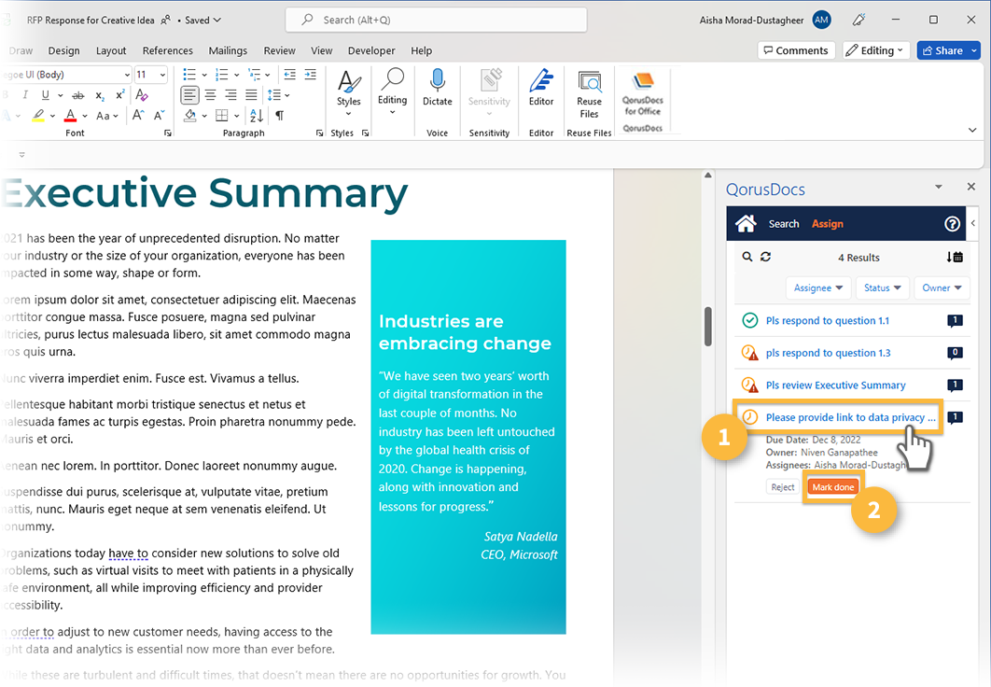Apply paragraph shading paint bucket
This screenshot has height=687, width=991.
coord(190,116)
